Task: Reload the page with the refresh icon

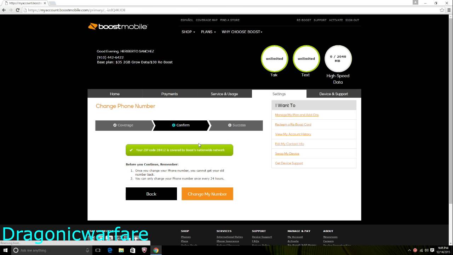Action: 17,10
